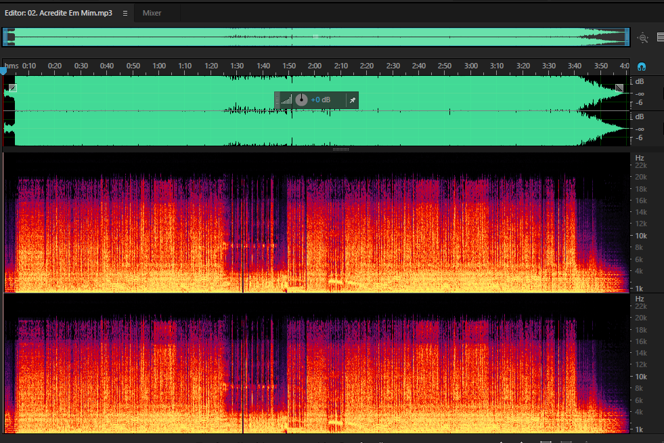Click the -6 label on left channel scale

click(x=639, y=102)
